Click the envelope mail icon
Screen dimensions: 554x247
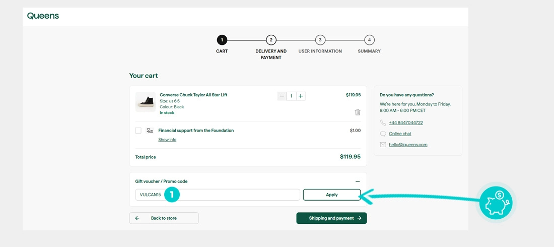pos(383,145)
